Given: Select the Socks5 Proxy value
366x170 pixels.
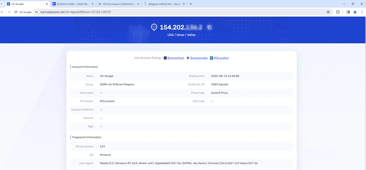Looking at the screenshot, I should click(219, 93).
